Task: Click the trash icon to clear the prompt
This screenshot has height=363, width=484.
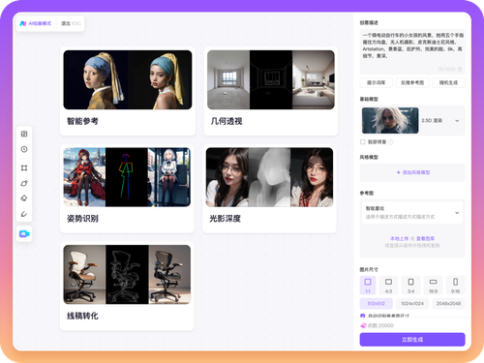Action: click(460, 70)
